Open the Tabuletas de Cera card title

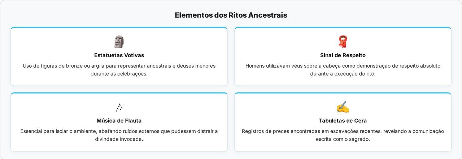pos(343,121)
